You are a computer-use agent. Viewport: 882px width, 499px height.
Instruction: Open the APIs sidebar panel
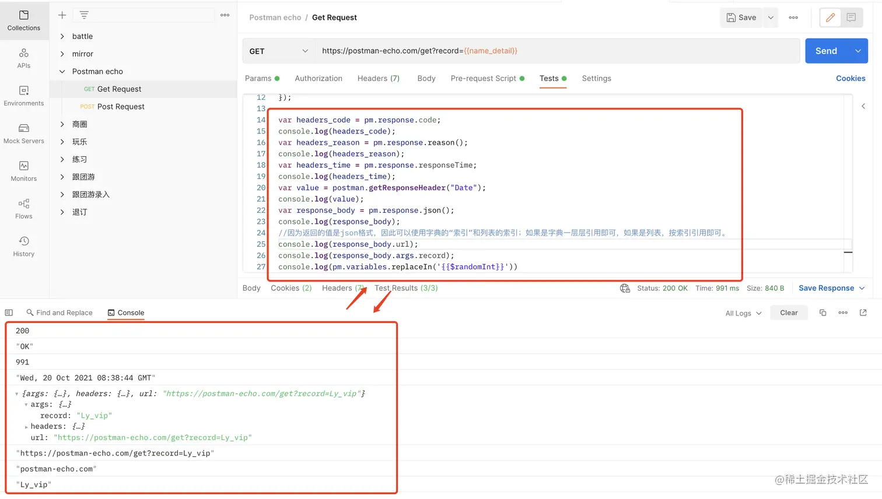pos(24,58)
